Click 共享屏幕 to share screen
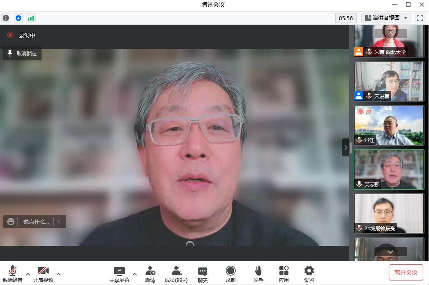 point(119,274)
